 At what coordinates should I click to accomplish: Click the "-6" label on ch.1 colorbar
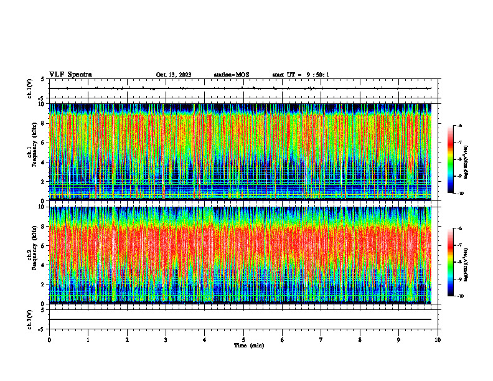tap(460, 125)
